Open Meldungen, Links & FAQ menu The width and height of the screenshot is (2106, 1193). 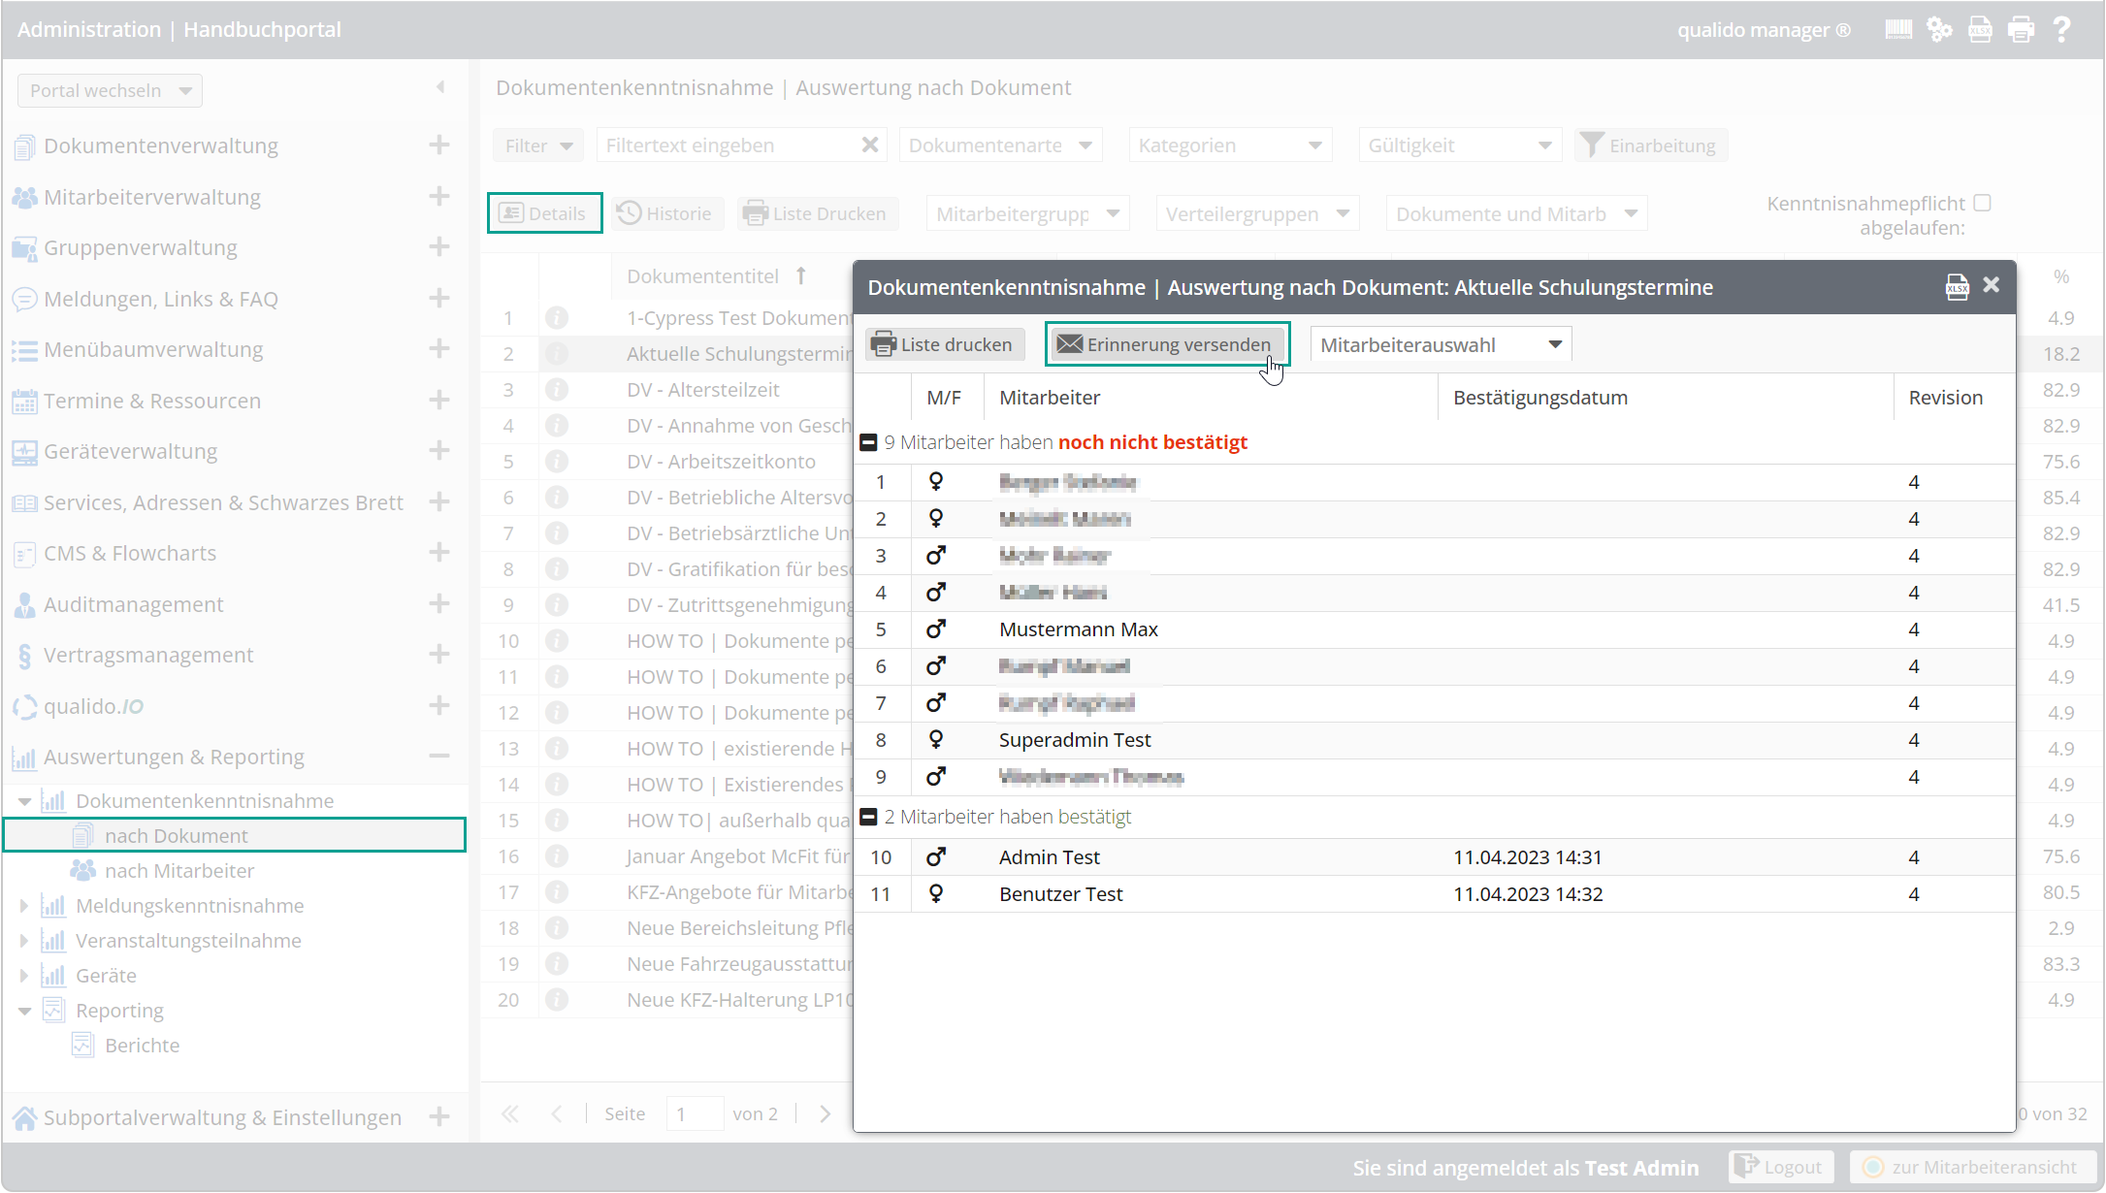tap(161, 299)
